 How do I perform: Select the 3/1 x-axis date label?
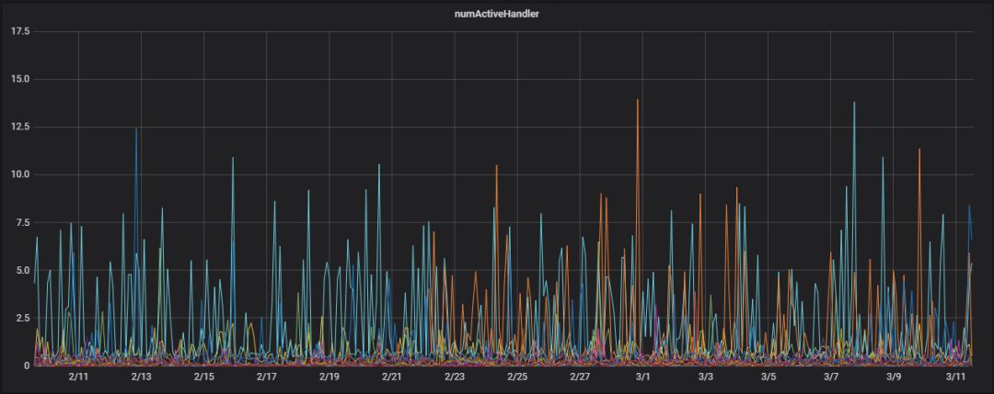pos(642,377)
